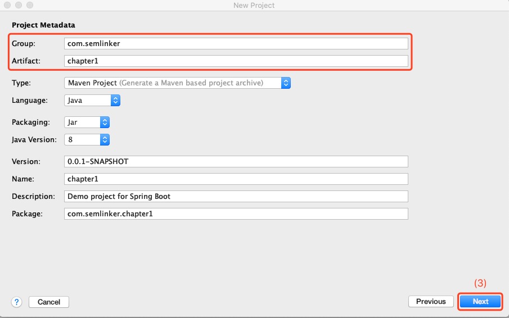
Task: Cancel the New Project dialog
Action: point(49,302)
